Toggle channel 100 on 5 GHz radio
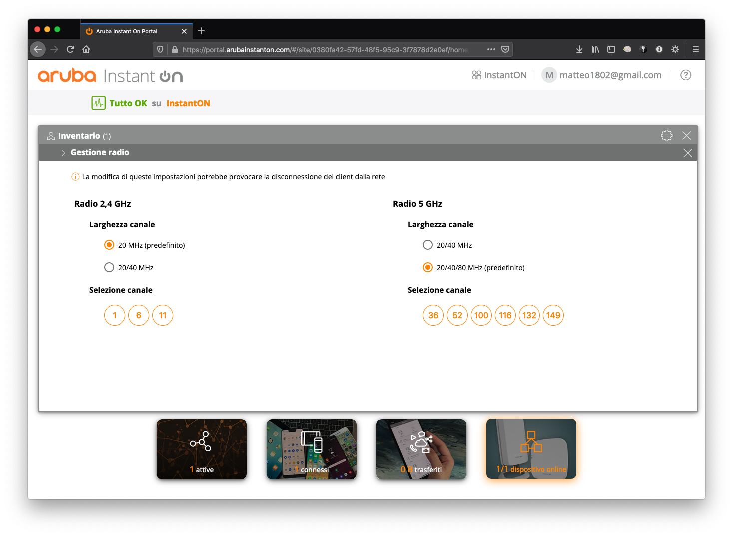The height and width of the screenshot is (536, 733). 481,315
